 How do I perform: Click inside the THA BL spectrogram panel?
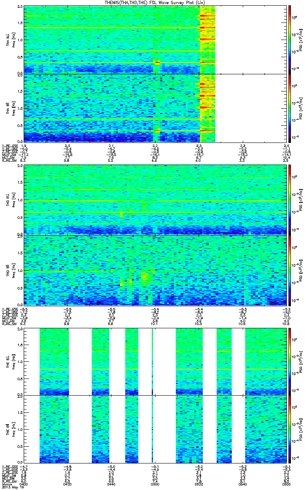coord(155,40)
